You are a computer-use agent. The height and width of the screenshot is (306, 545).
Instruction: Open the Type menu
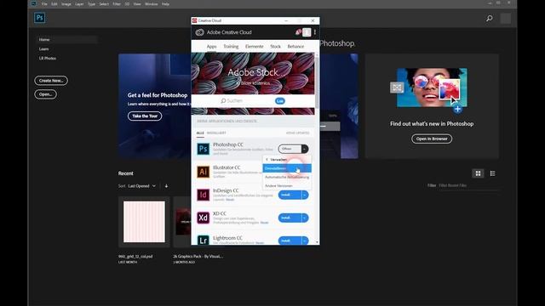point(91,3)
